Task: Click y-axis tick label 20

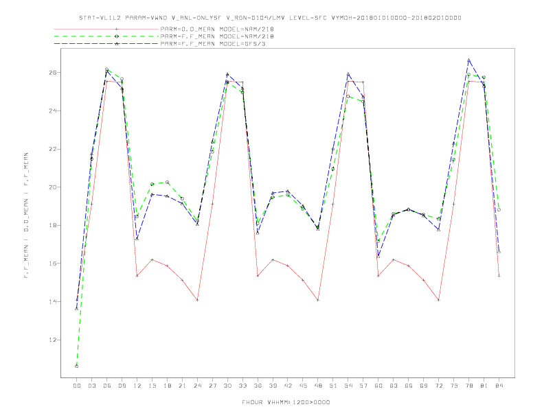Action: [52, 187]
